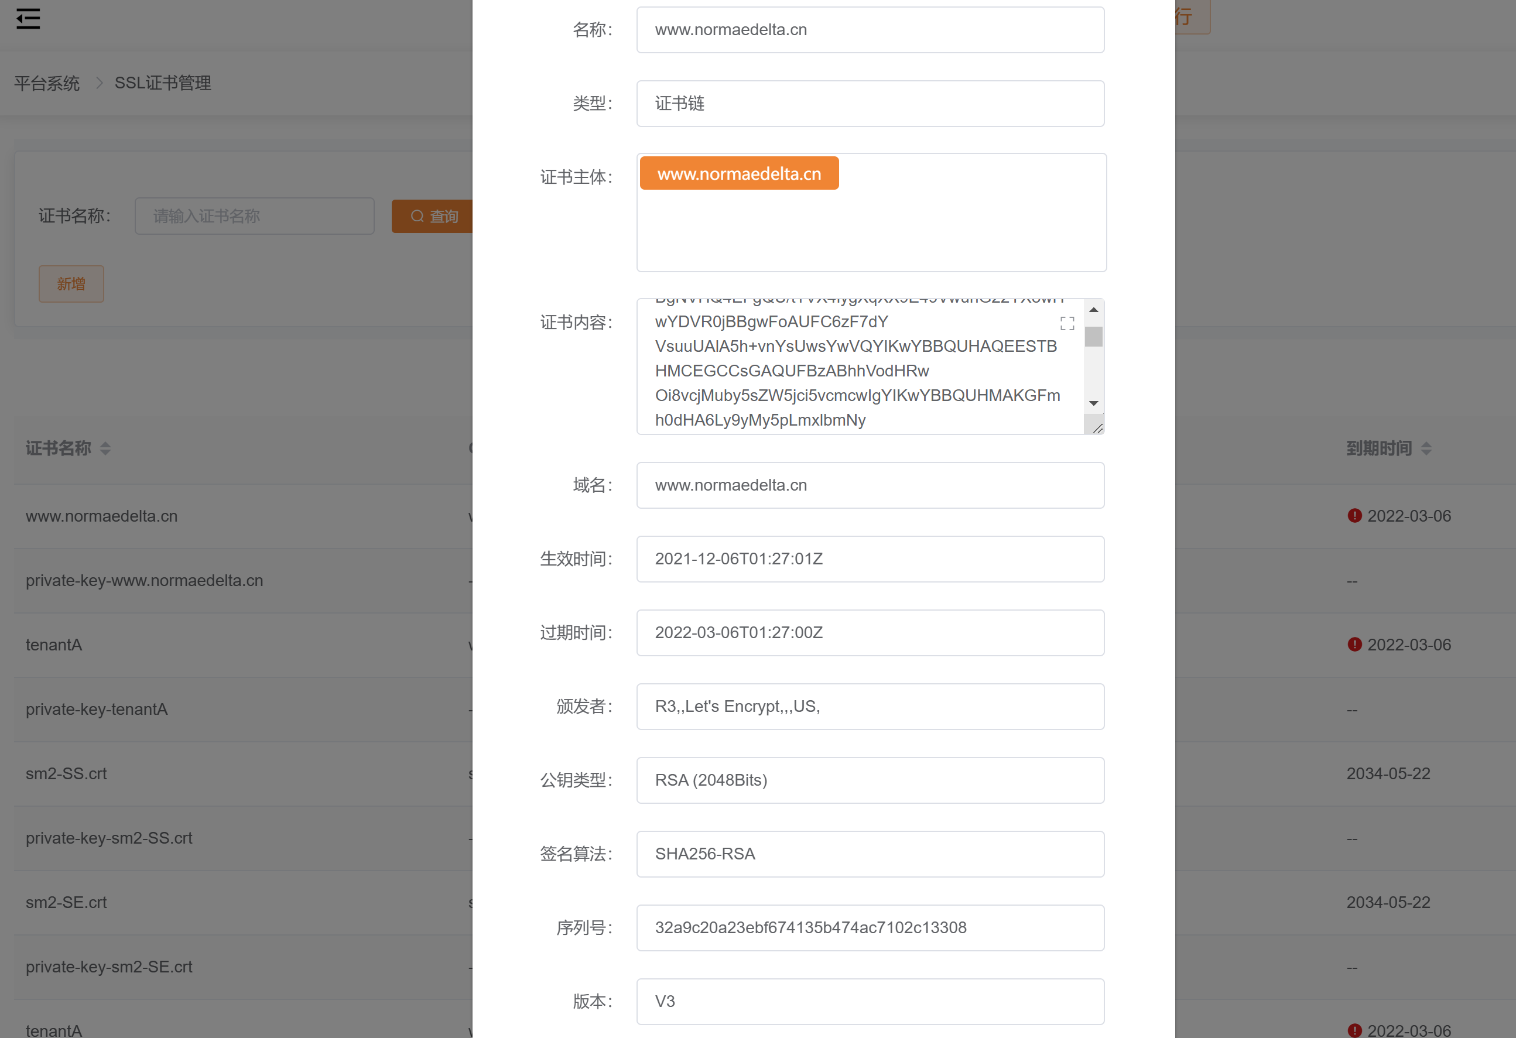Open 平台系统 breadcrumb link
1516x1038 pixels.
(47, 84)
